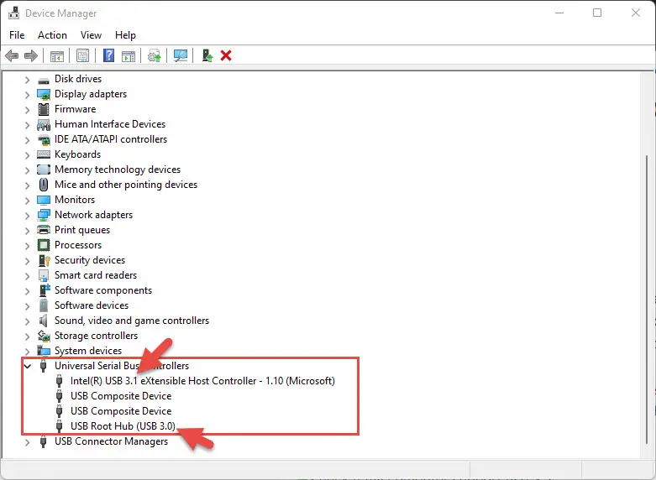656x480 pixels.
Task: Click the green device arrow toolbar icon
Action: click(207, 55)
